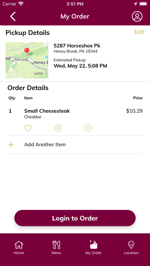Screen dimensions: 150x266
Task: Tap the estimated pickup time text
Action: (80, 66)
